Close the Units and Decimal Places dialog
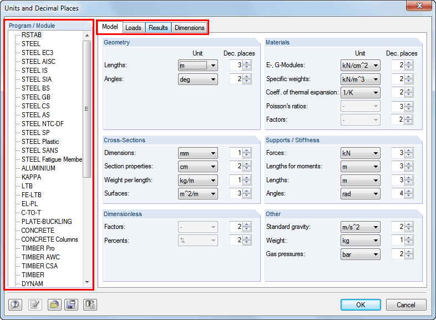Image resolution: width=436 pixels, height=320 pixels. click(419, 6)
